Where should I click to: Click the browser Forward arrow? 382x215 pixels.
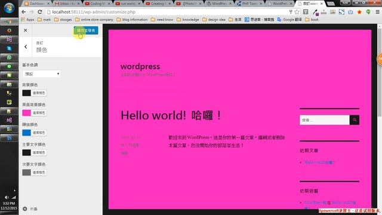pos(32,12)
